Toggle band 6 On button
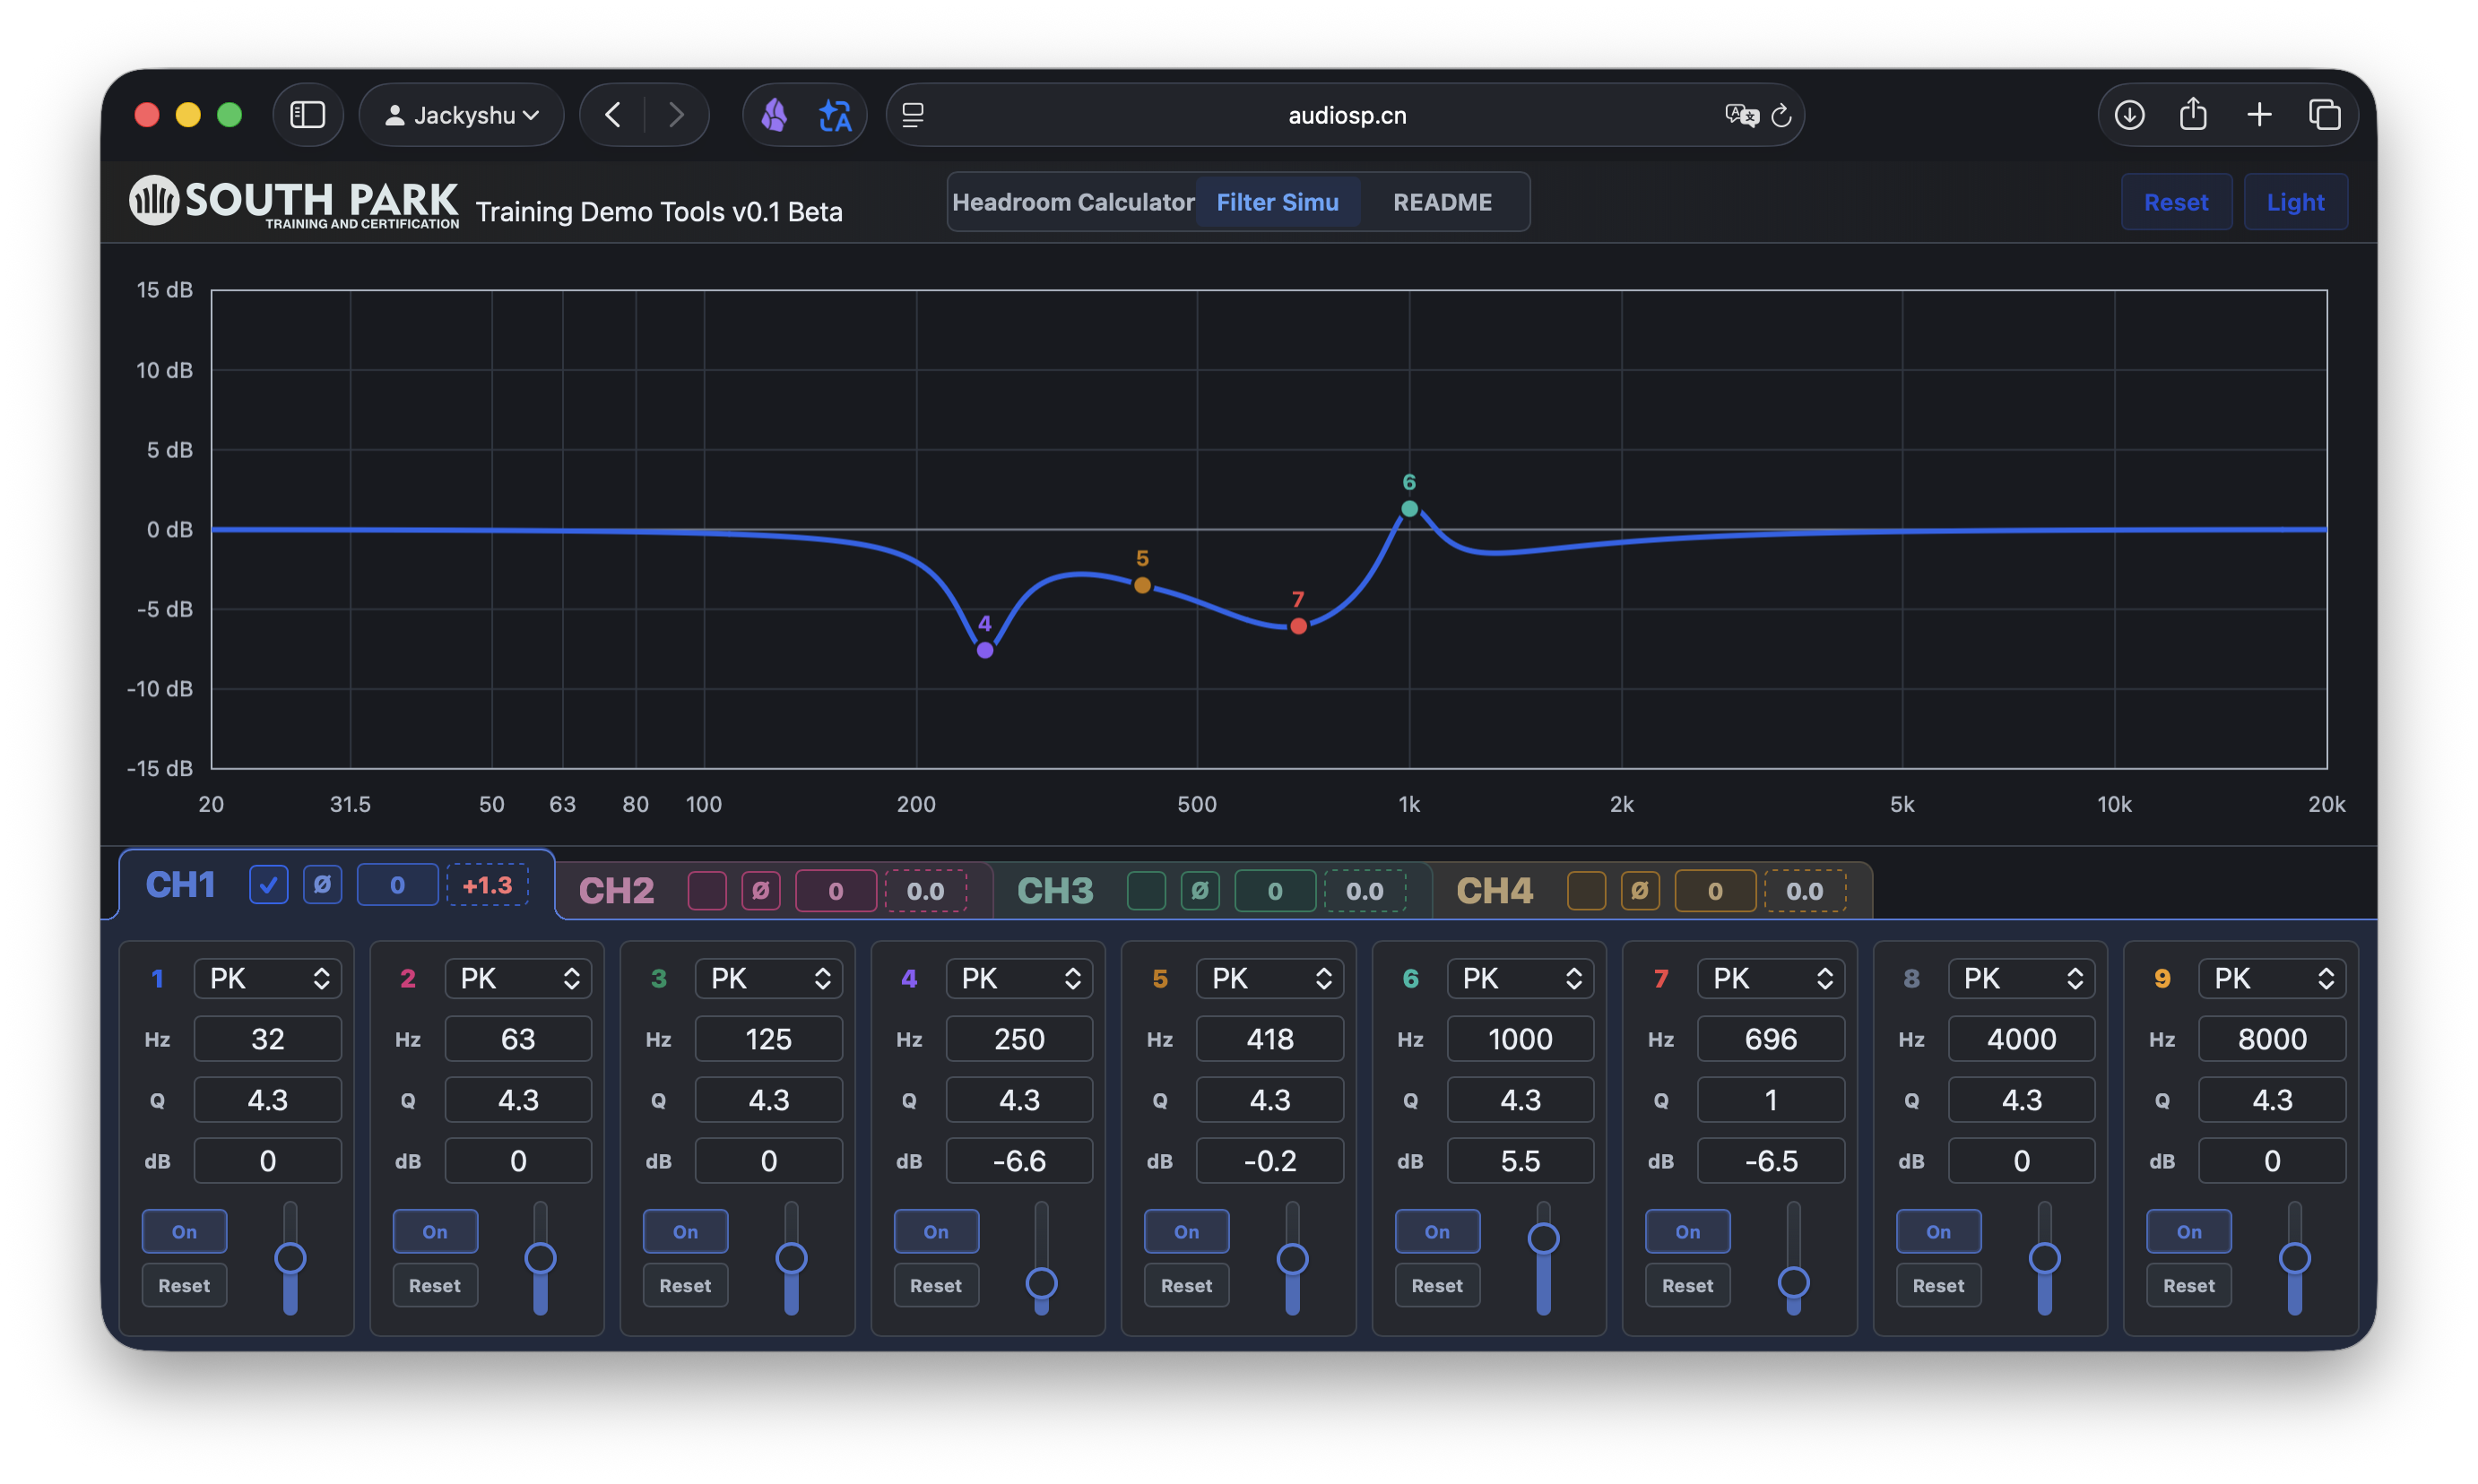Image resolution: width=2478 pixels, height=1484 pixels. (x=1436, y=1231)
